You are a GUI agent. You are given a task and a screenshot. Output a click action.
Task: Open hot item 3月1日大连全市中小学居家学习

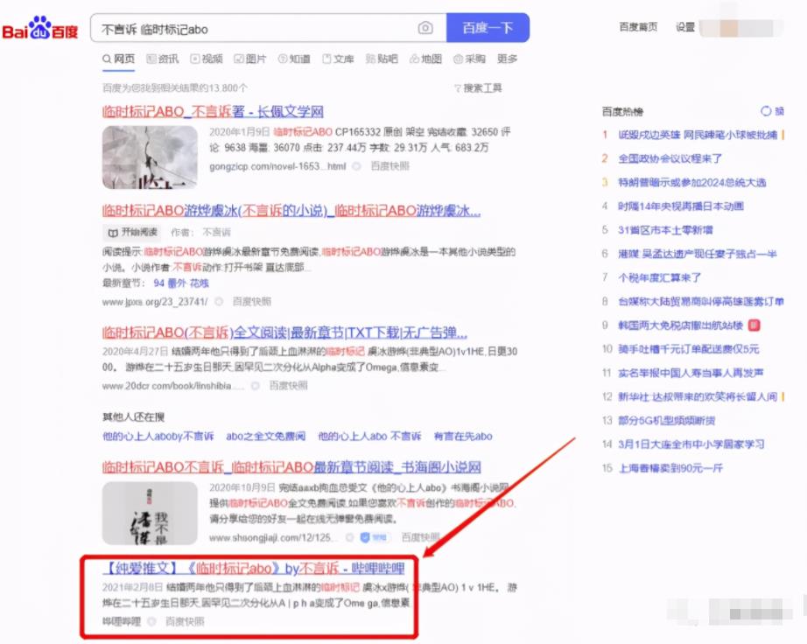(691, 444)
